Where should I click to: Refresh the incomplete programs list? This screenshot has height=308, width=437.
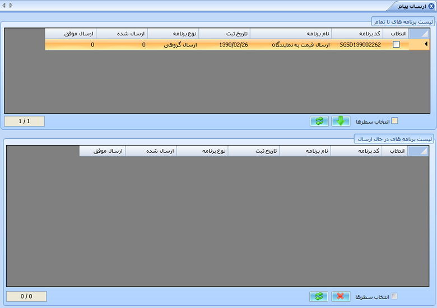point(319,121)
